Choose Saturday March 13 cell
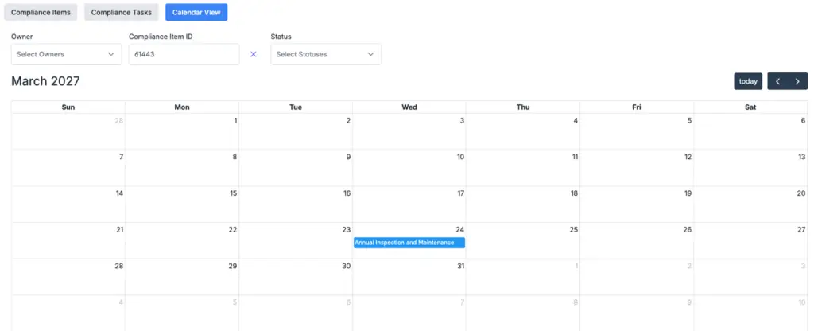The height and width of the screenshot is (331, 814). pyautogui.click(x=750, y=167)
